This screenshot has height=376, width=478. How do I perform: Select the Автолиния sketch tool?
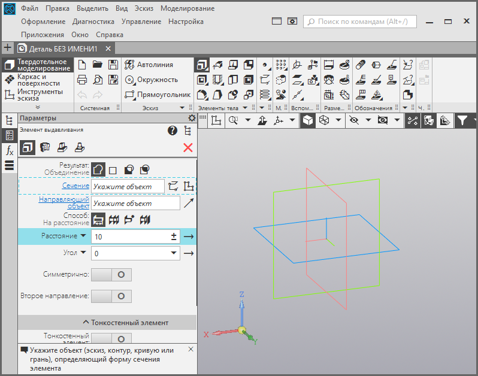tap(149, 65)
